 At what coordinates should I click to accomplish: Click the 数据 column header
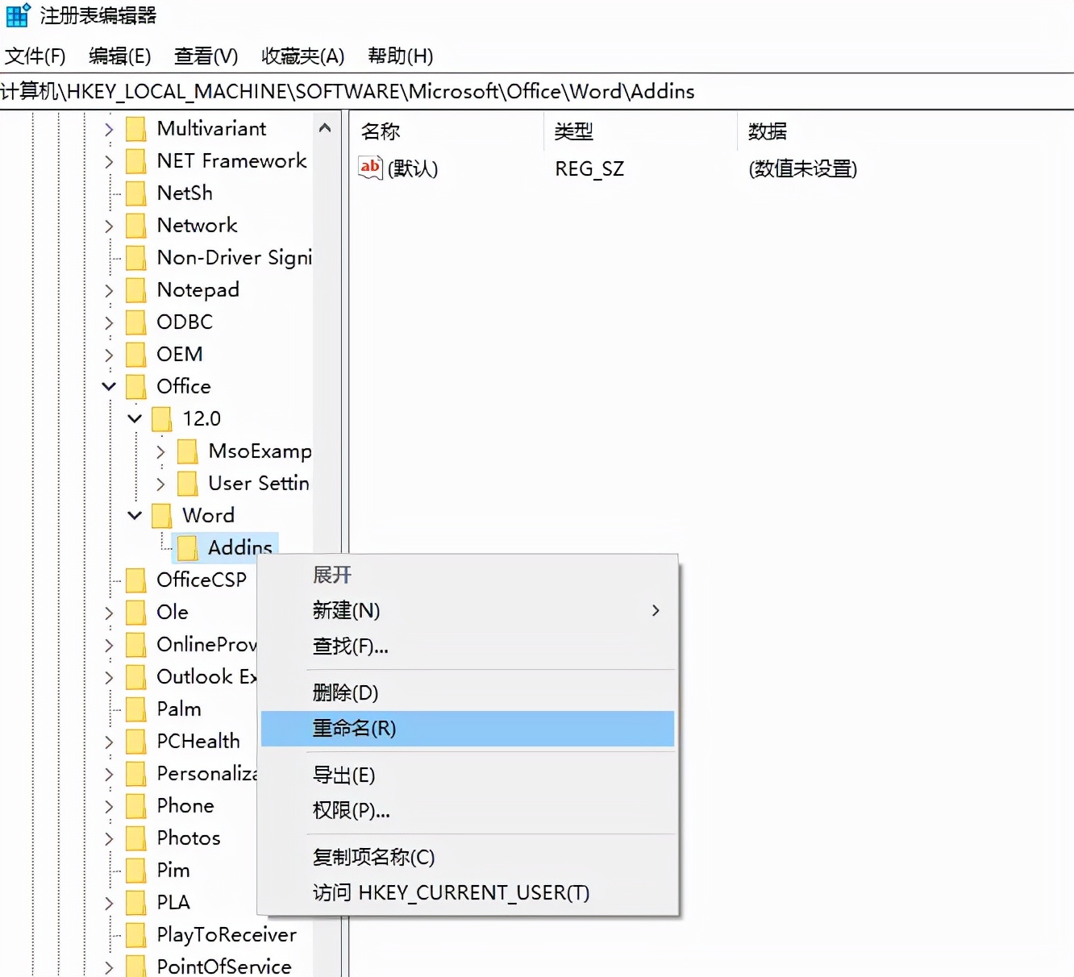point(768,131)
